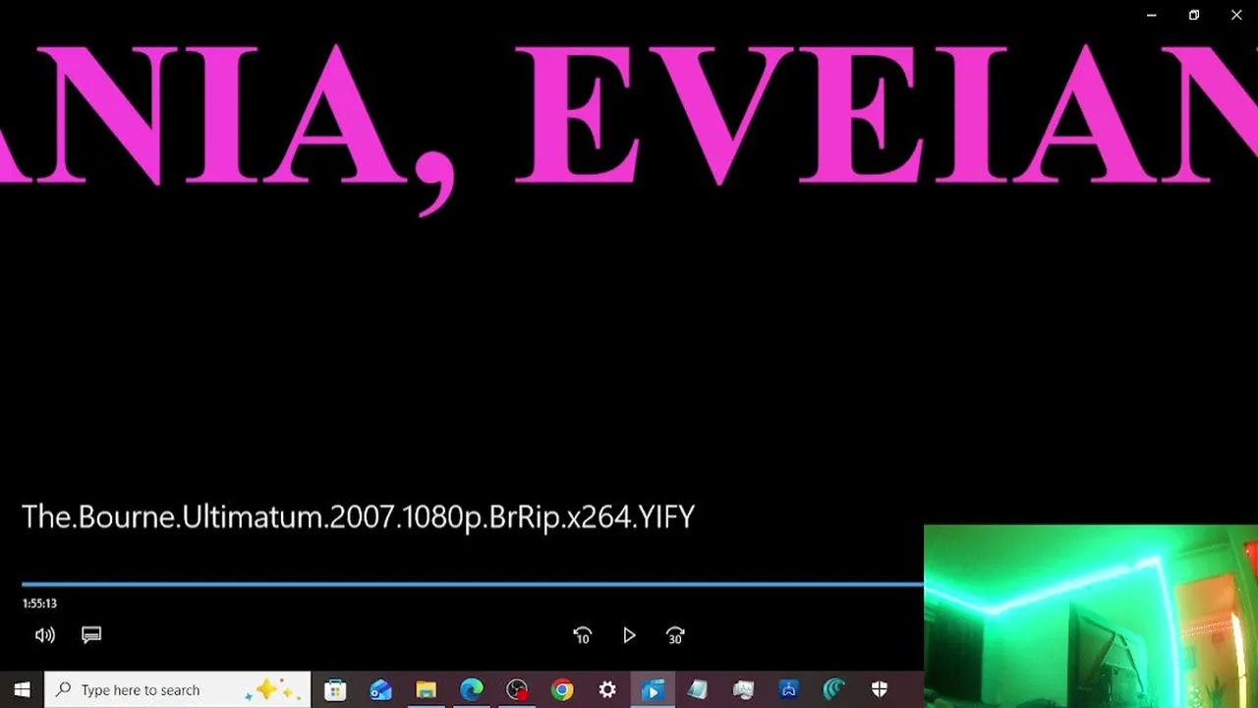Open File Explorer from the taskbar
This screenshot has width=1258, height=708.
(426, 690)
